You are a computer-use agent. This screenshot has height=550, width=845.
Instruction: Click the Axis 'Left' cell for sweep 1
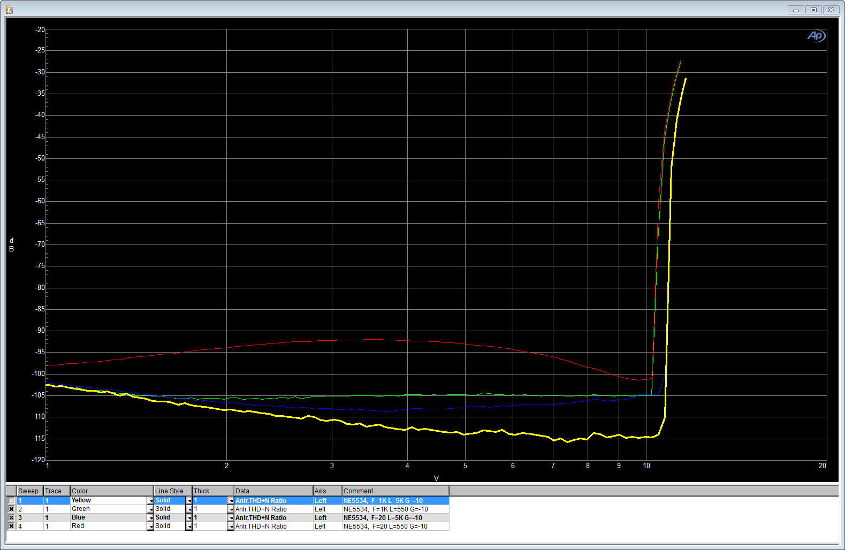coord(328,501)
